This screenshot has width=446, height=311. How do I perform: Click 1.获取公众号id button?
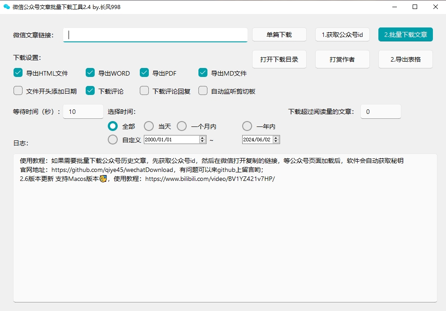tap(342, 34)
